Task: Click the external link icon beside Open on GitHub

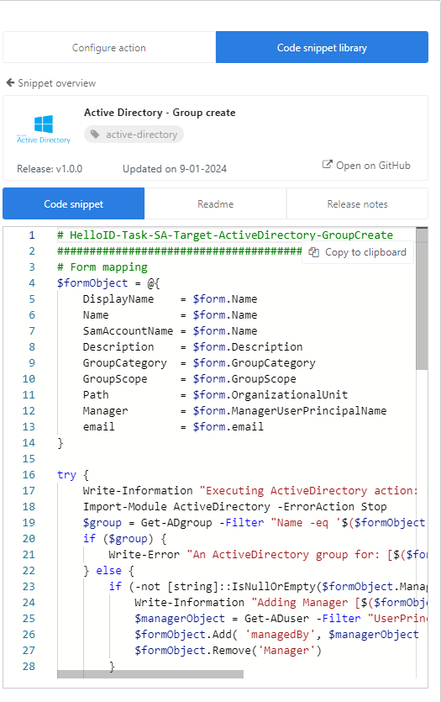Action: [x=327, y=165]
